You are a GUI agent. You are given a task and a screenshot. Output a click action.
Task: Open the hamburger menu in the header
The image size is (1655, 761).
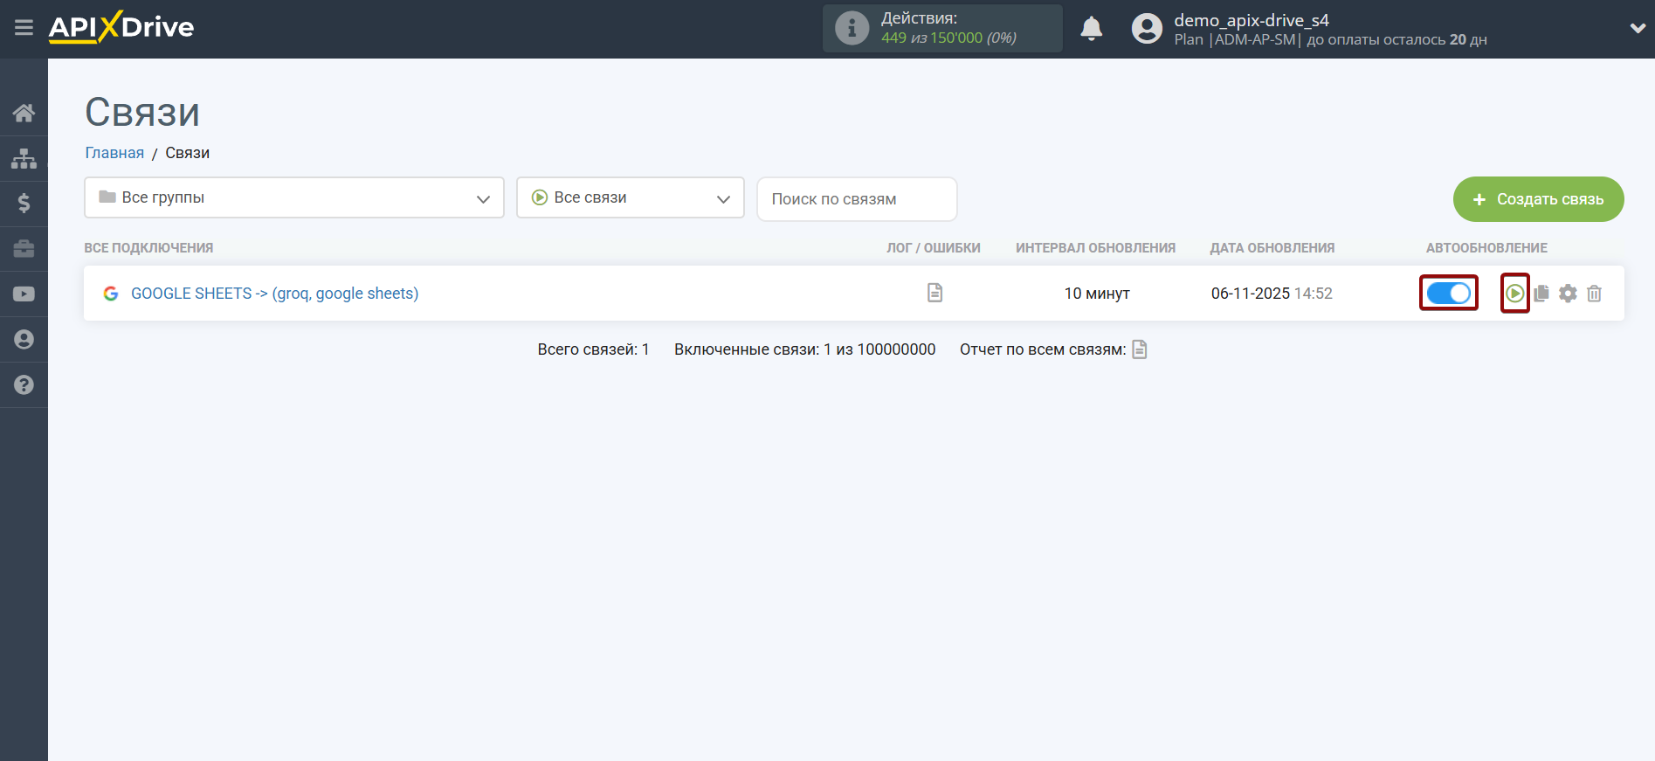coord(24,28)
